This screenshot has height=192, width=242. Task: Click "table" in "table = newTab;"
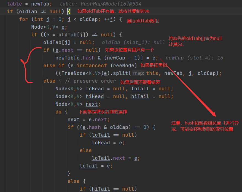(14, 4)
